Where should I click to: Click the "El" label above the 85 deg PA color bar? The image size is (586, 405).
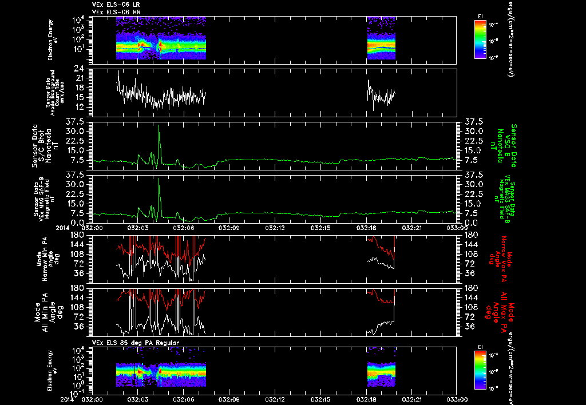click(480, 347)
